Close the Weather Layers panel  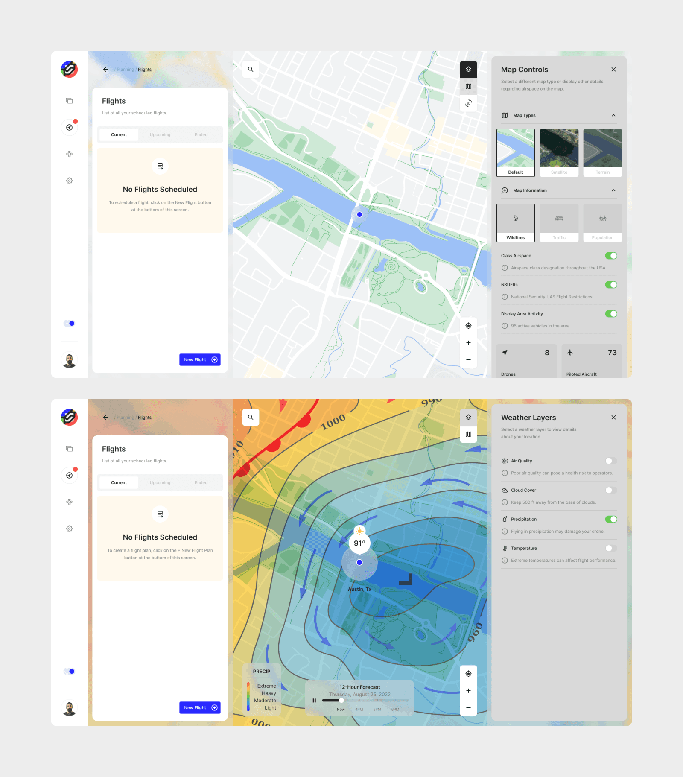[613, 417]
